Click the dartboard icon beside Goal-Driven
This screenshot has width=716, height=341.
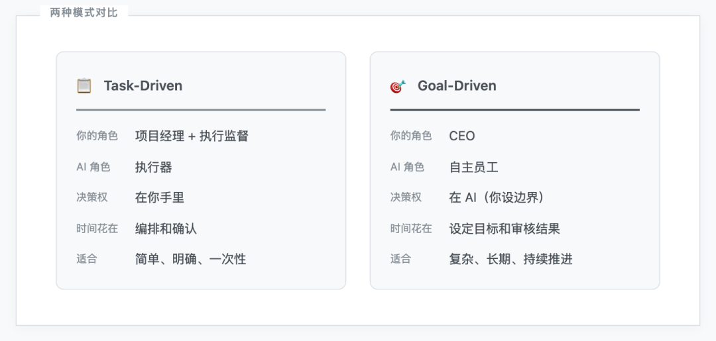[x=398, y=86]
